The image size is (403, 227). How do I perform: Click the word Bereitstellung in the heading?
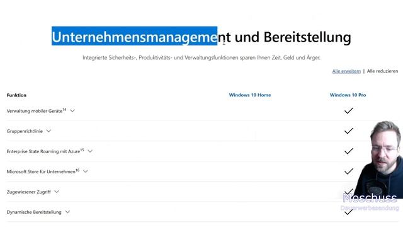[307, 37]
